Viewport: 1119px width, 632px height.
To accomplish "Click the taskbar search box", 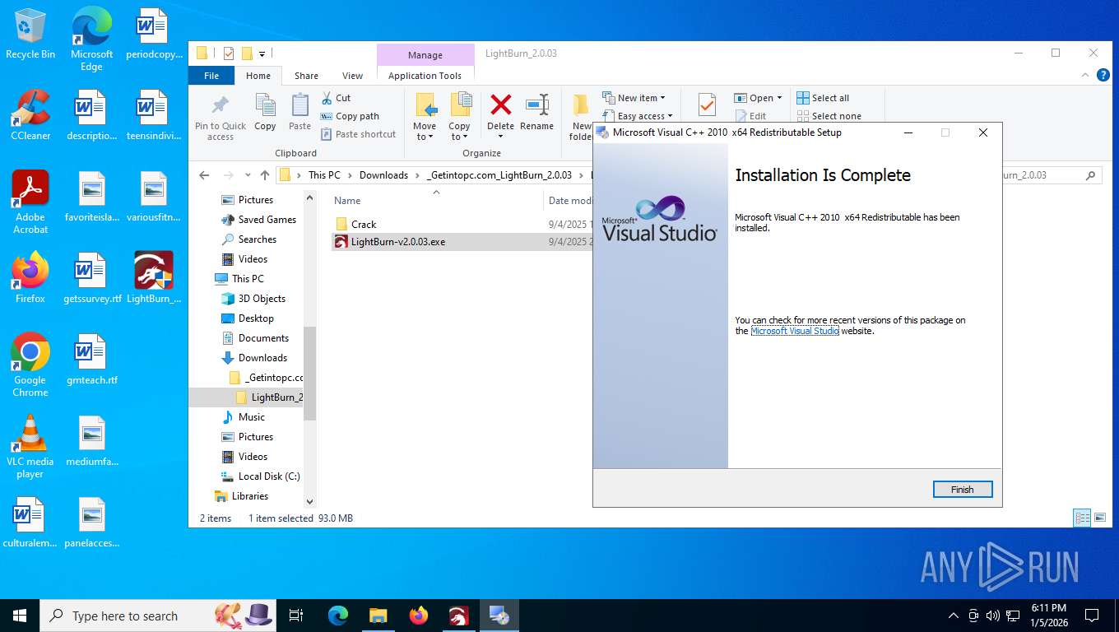I will tap(156, 616).
